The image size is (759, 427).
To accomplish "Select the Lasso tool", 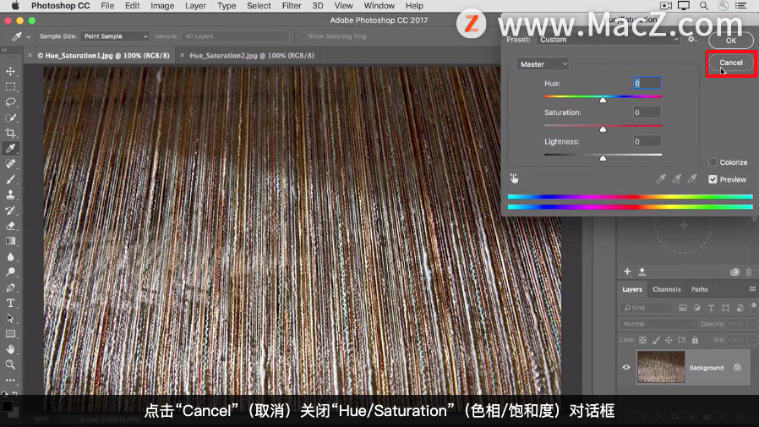I will pos(11,102).
